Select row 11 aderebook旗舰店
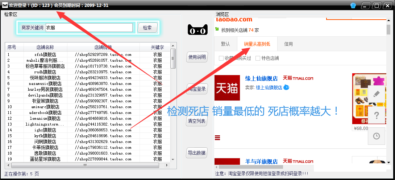The height and width of the screenshot is (180, 395). coord(88,112)
